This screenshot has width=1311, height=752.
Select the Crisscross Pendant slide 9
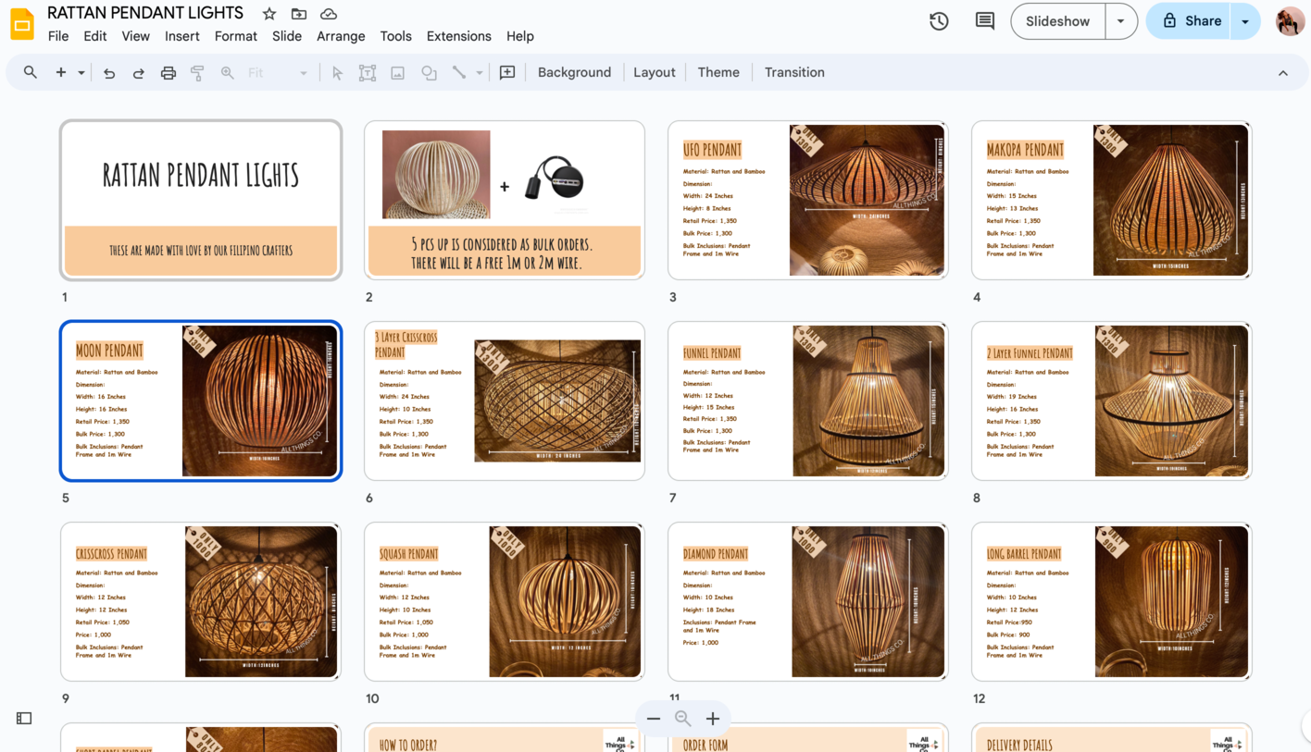201,601
